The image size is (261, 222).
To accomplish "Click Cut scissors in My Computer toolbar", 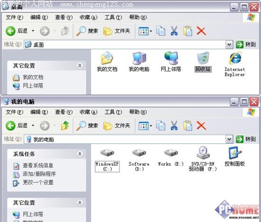I will click(174, 125).
